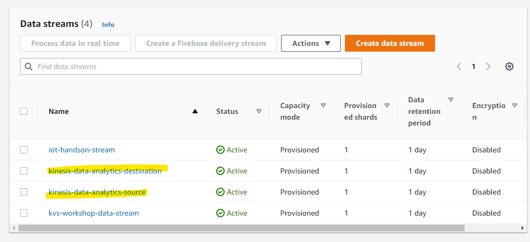
Task: Go to previous page arrow
Action: click(x=459, y=66)
